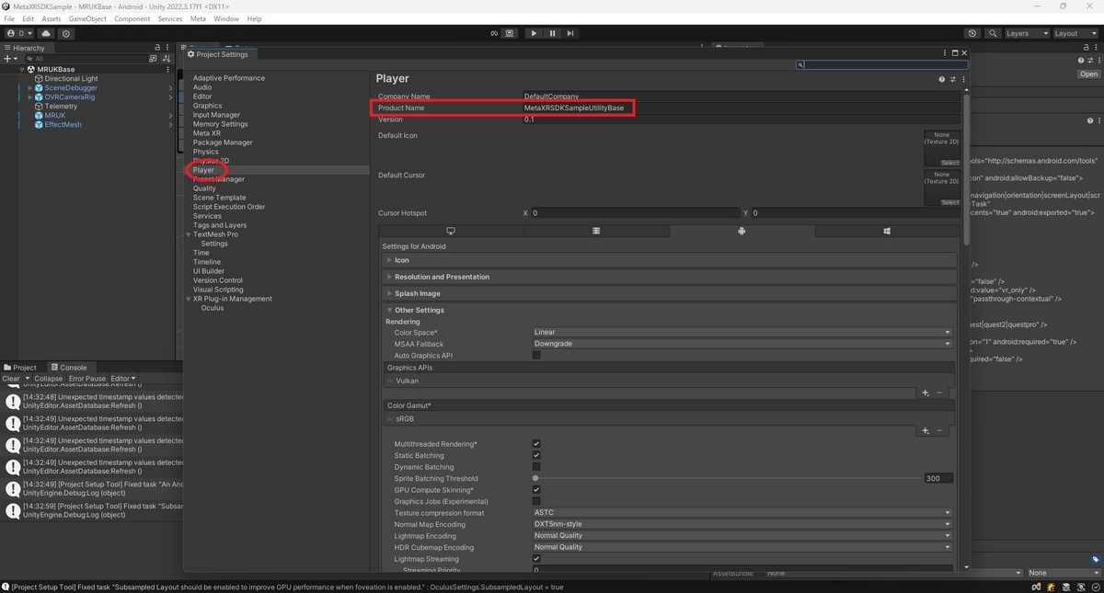The height and width of the screenshot is (593, 1104).
Task: Enable the Auto Graphics API checkbox
Action: pyautogui.click(x=536, y=355)
